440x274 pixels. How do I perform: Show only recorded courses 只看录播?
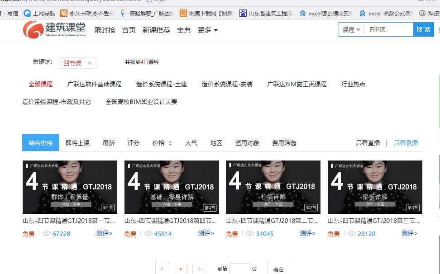406,143
